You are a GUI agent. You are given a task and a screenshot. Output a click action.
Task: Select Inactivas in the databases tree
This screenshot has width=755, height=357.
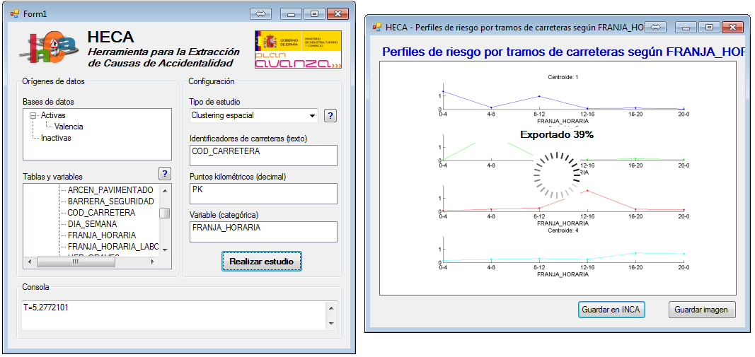click(x=56, y=138)
